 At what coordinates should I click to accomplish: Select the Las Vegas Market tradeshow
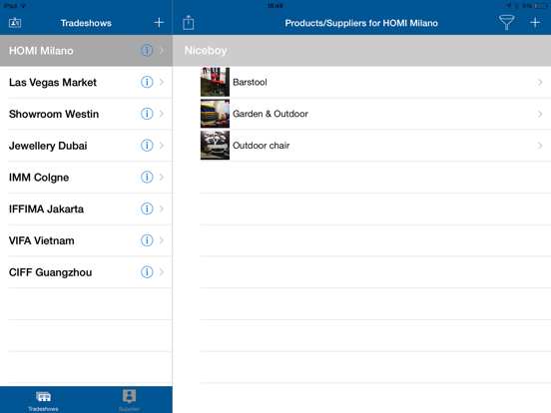click(86, 82)
